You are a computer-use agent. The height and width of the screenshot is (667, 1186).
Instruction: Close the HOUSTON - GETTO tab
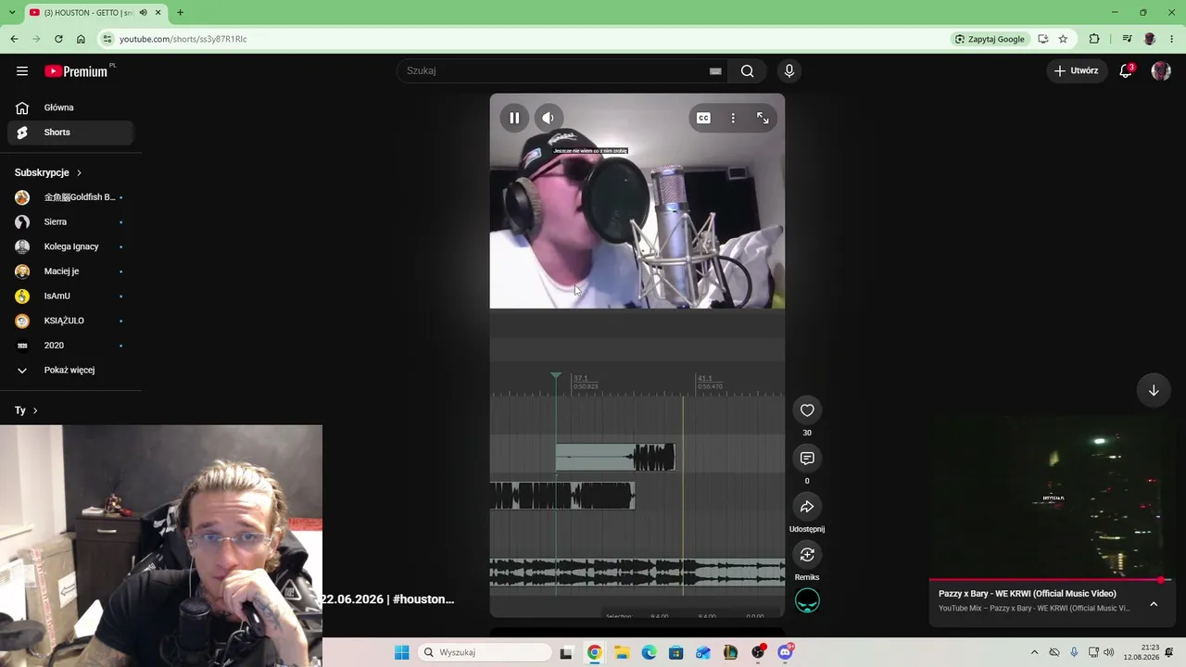[x=158, y=13]
